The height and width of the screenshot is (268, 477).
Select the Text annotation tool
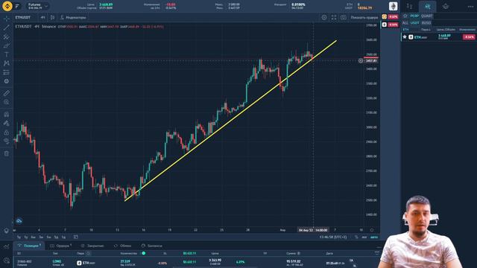[7, 54]
